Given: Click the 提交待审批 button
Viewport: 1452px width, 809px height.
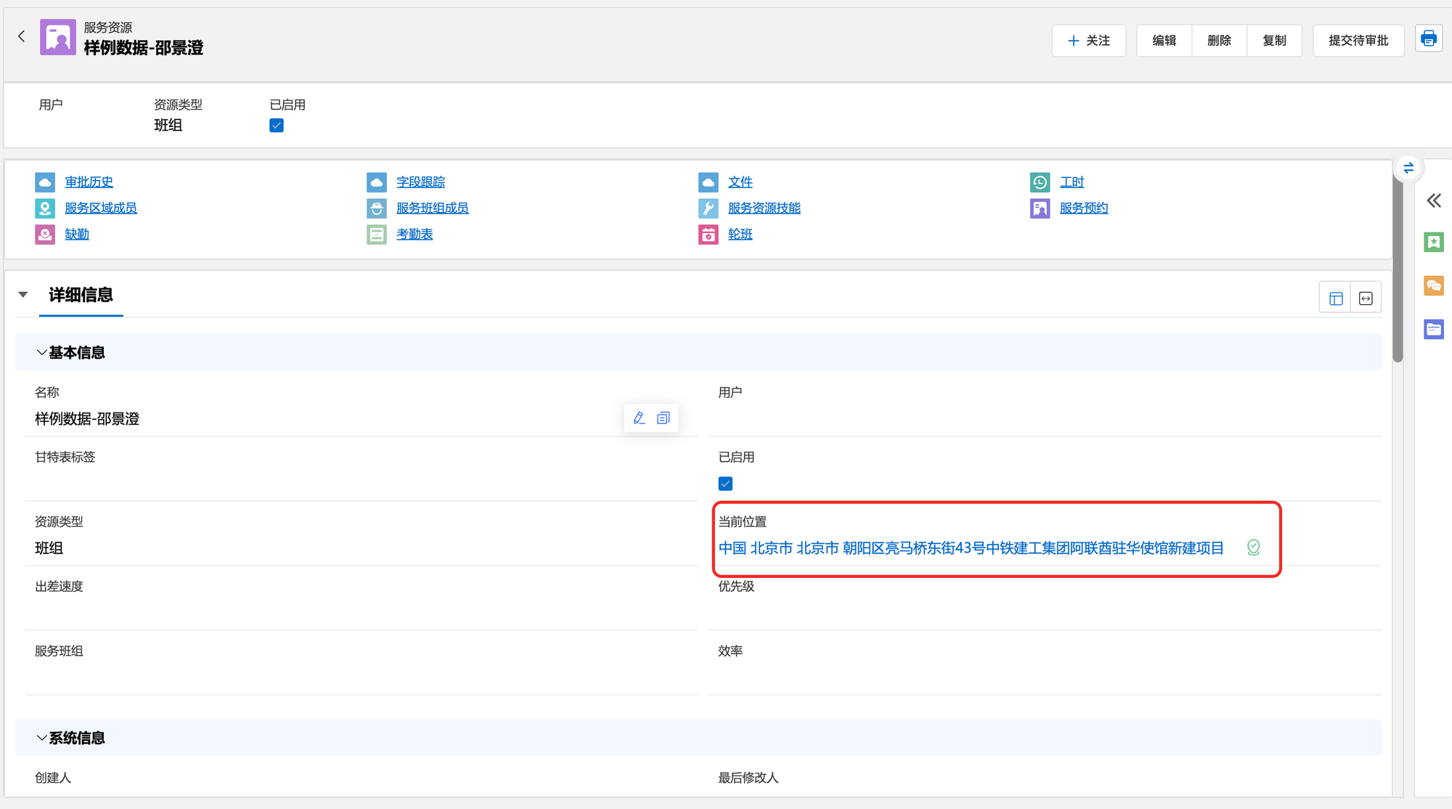Looking at the screenshot, I should pos(1358,41).
